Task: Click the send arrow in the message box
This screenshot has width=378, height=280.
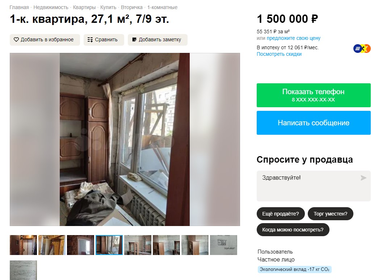Action: [363, 178]
